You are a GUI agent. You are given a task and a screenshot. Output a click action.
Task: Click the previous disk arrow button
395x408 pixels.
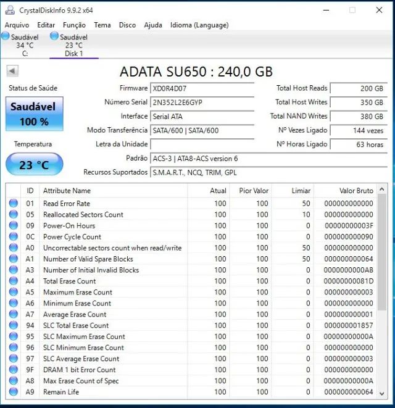coord(12,71)
